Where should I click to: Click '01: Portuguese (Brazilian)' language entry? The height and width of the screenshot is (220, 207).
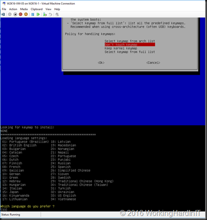[x=25, y=142]
